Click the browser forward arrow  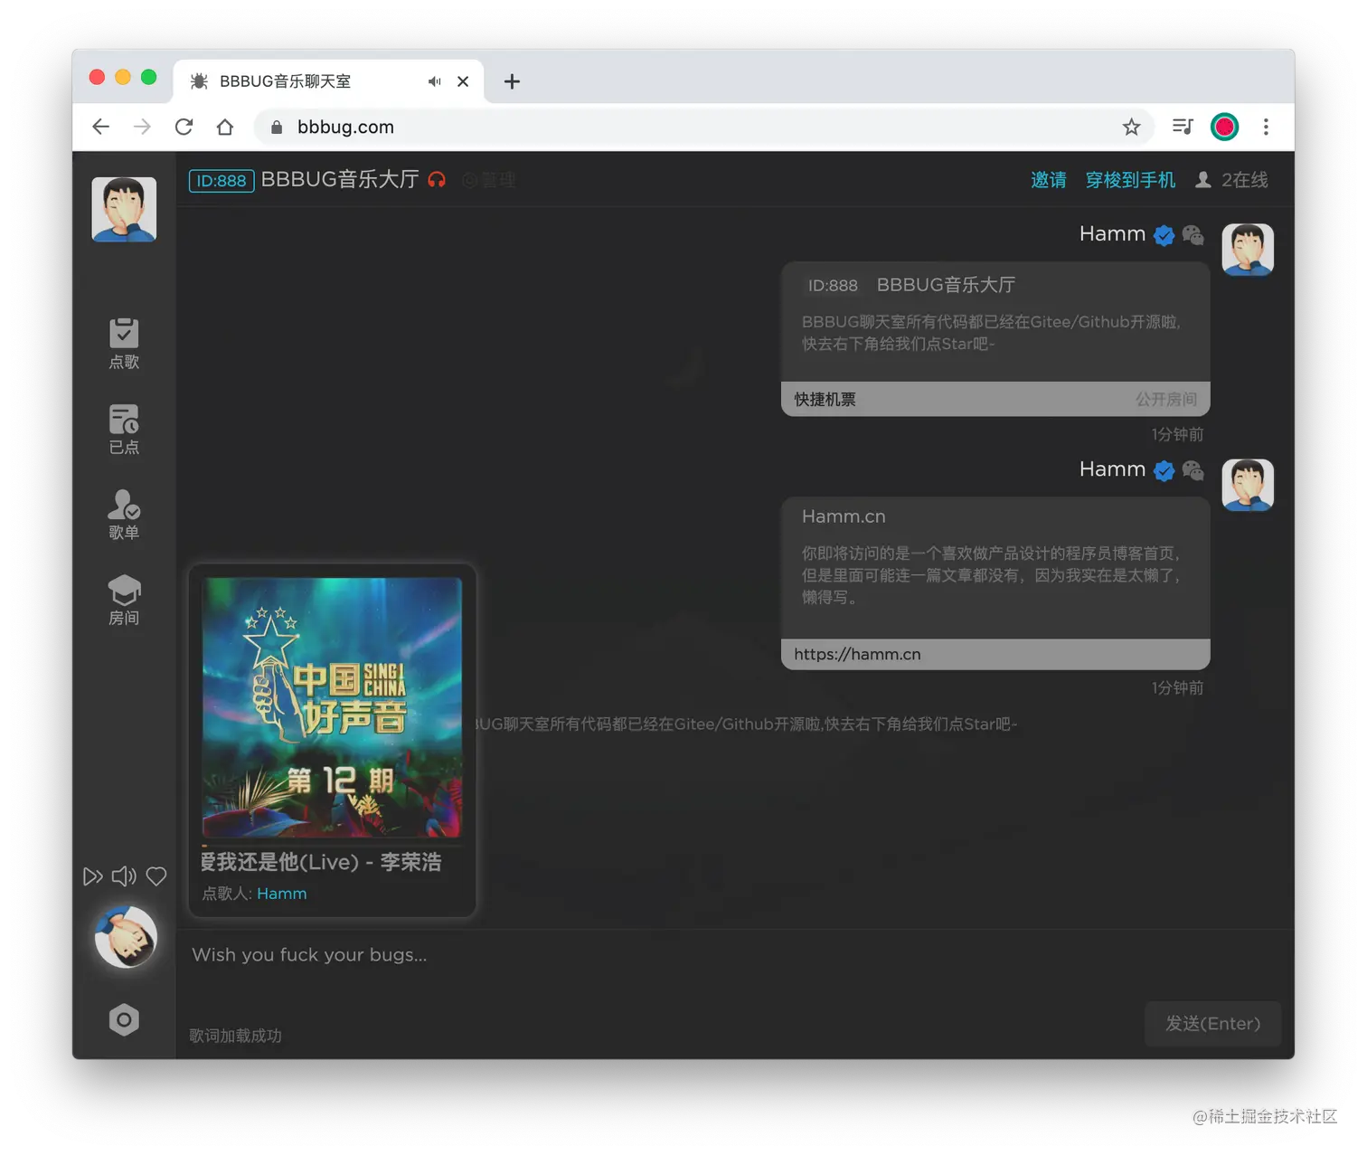142,127
